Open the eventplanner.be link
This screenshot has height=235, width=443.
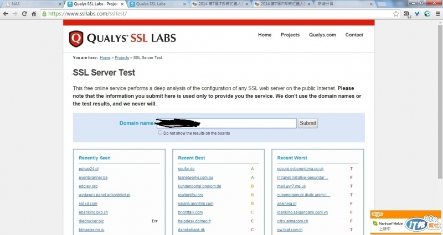(93, 178)
